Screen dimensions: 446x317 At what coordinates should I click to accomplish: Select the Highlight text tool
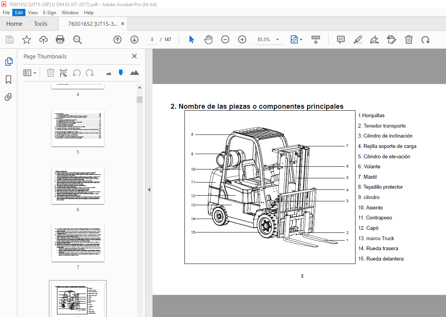click(x=357, y=40)
